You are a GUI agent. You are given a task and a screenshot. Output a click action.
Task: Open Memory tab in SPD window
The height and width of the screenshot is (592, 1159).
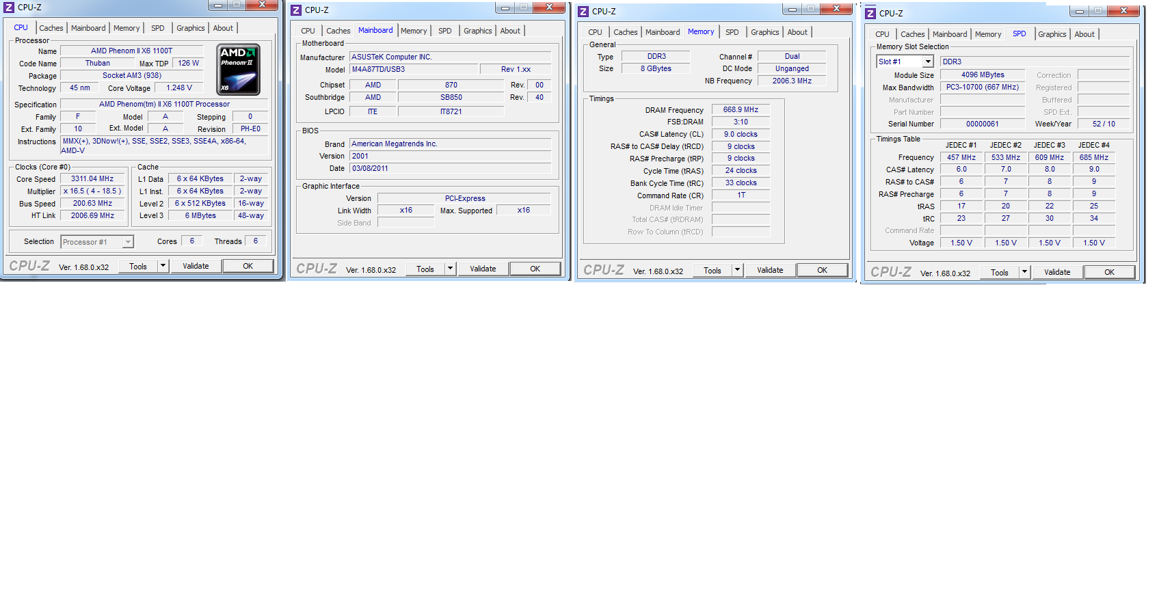click(x=988, y=34)
